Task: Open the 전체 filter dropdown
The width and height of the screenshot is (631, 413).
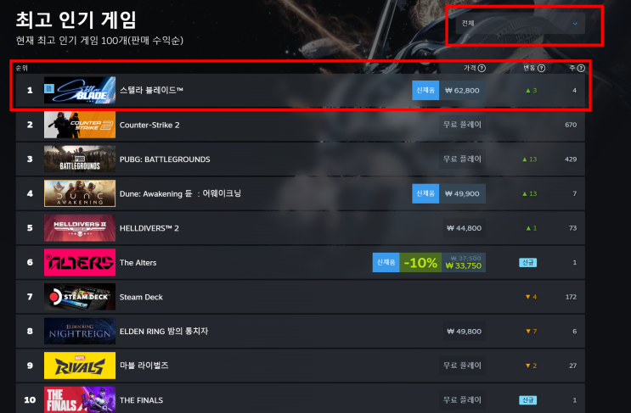Action: [x=521, y=23]
